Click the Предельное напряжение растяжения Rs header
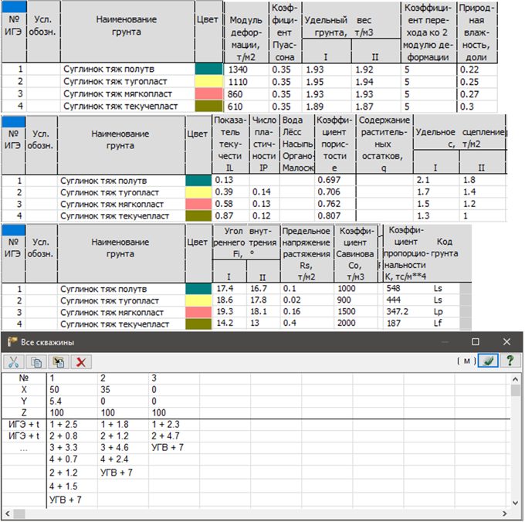The height and width of the screenshot is (522, 525). (x=307, y=253)
